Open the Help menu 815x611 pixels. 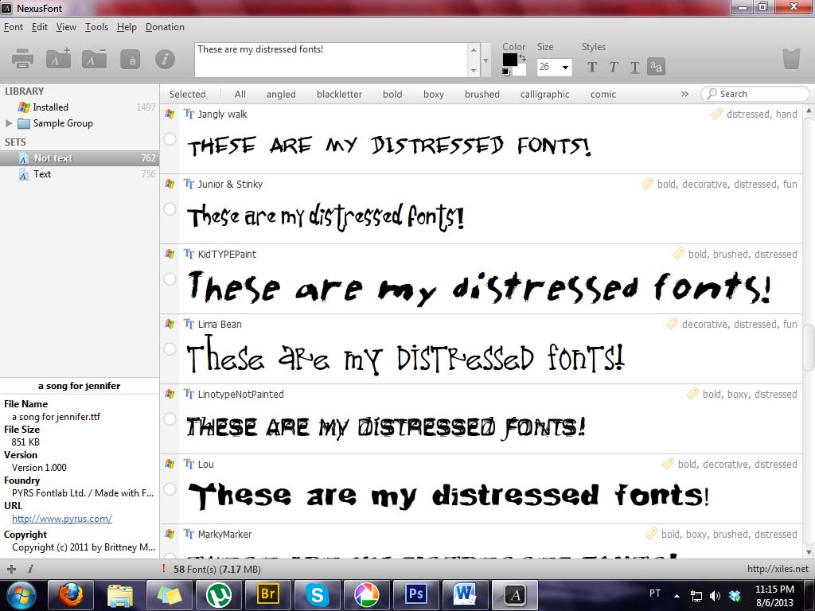127,27
